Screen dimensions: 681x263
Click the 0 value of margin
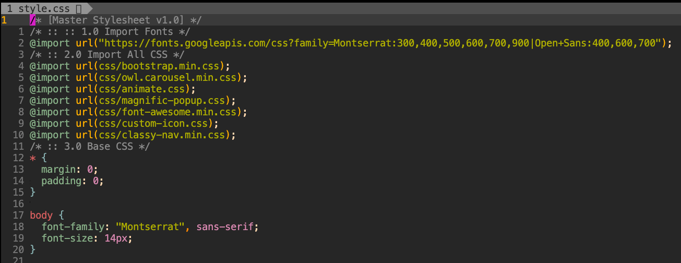(90, 169)
